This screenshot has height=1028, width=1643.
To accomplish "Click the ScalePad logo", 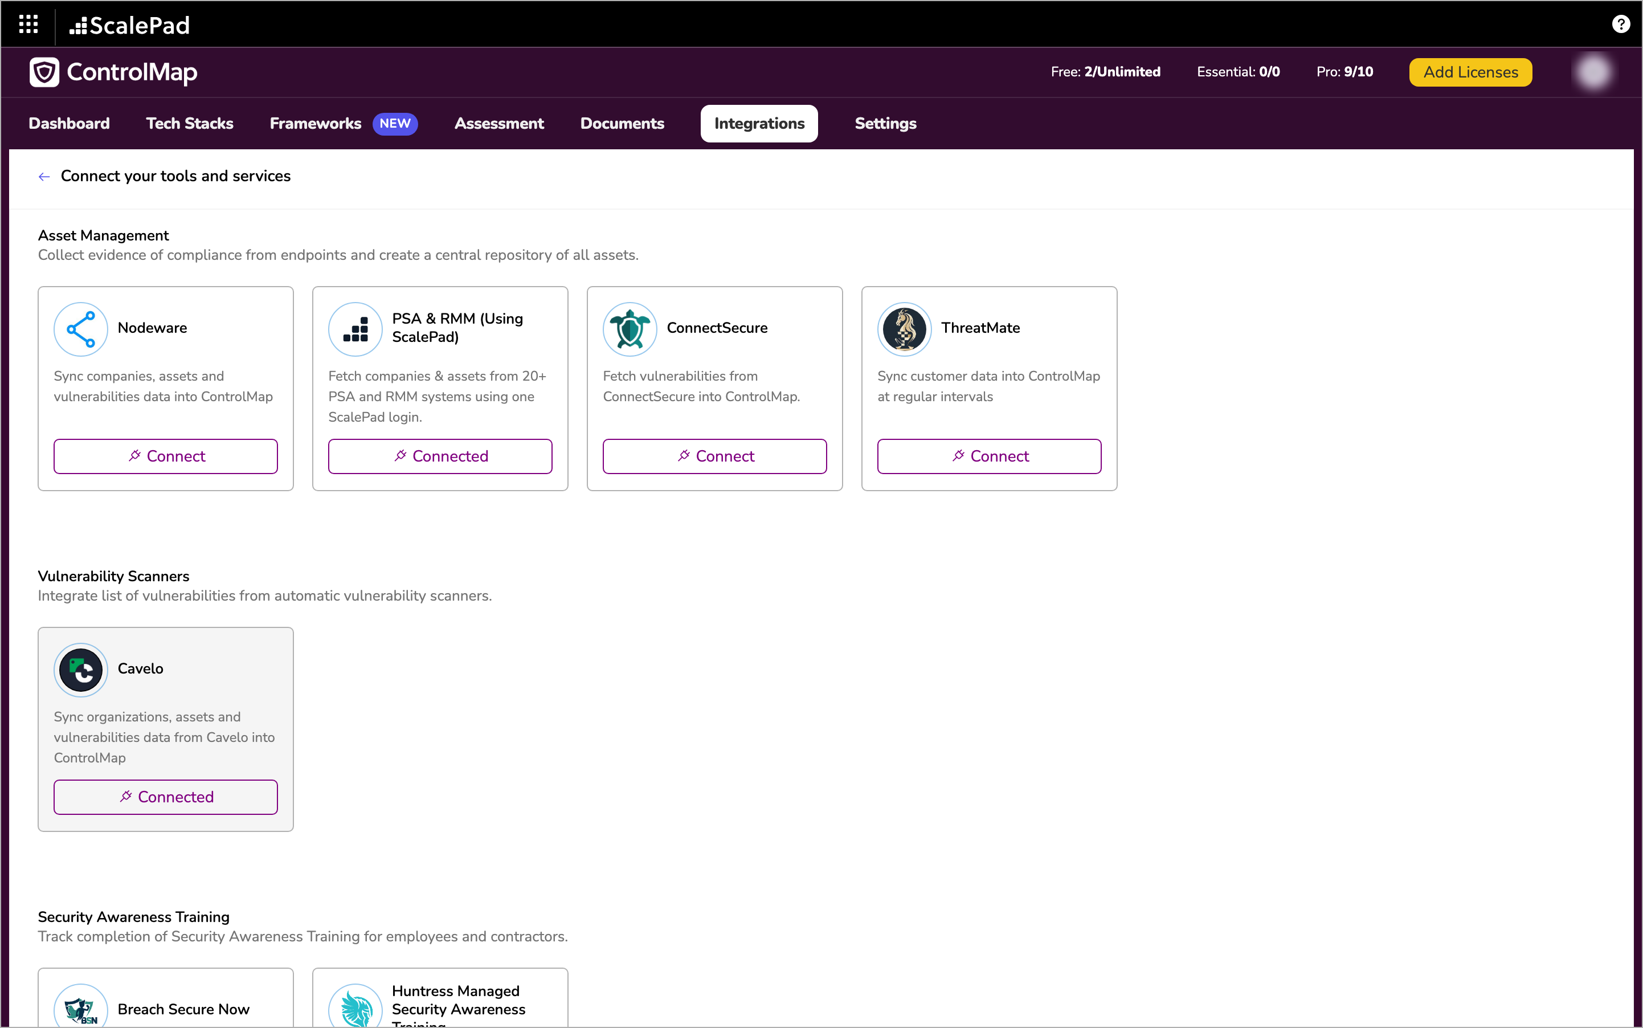I will tap(130, 25).
